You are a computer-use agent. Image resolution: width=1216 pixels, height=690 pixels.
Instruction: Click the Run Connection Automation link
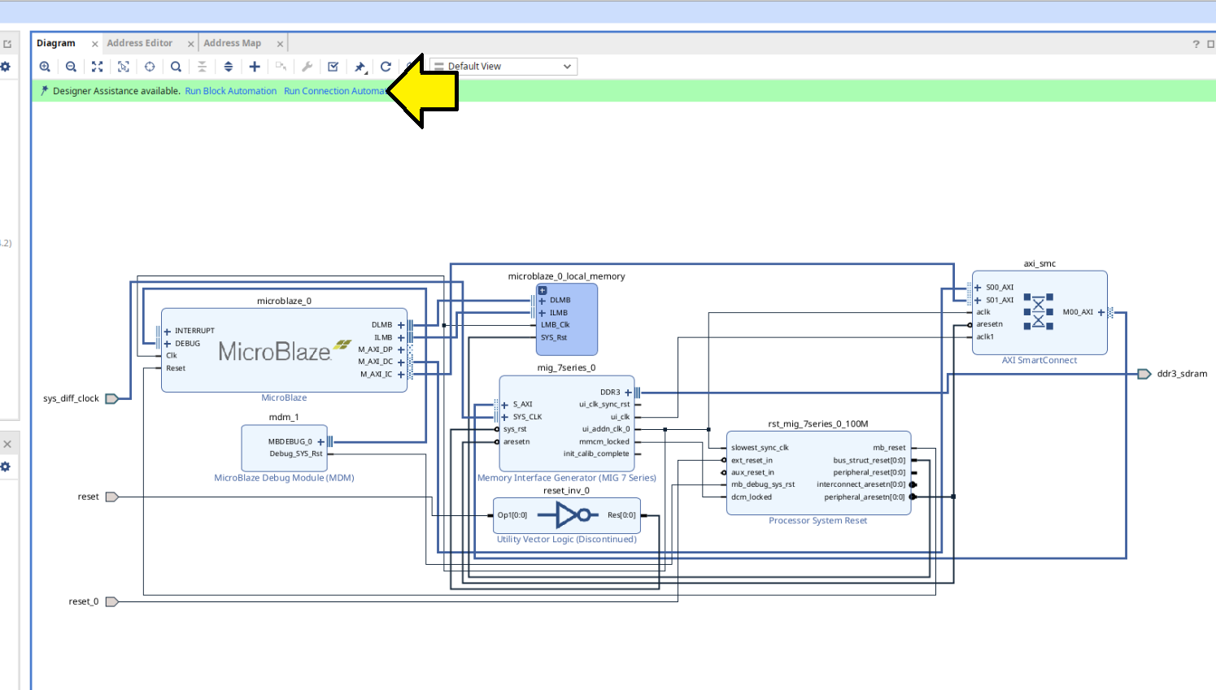[x=333, y=91]
